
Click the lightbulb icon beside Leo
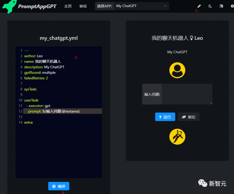[192, 38]
